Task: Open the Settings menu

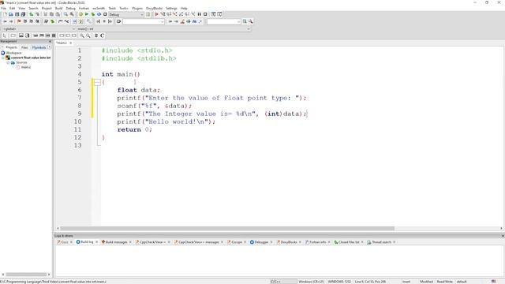Action: click(x=171, y=8)
